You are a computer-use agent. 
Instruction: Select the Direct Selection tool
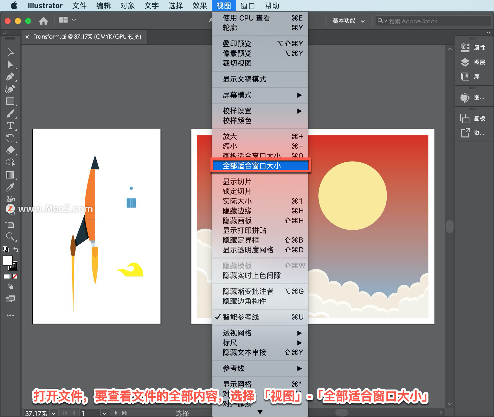(x=10, y=64)
